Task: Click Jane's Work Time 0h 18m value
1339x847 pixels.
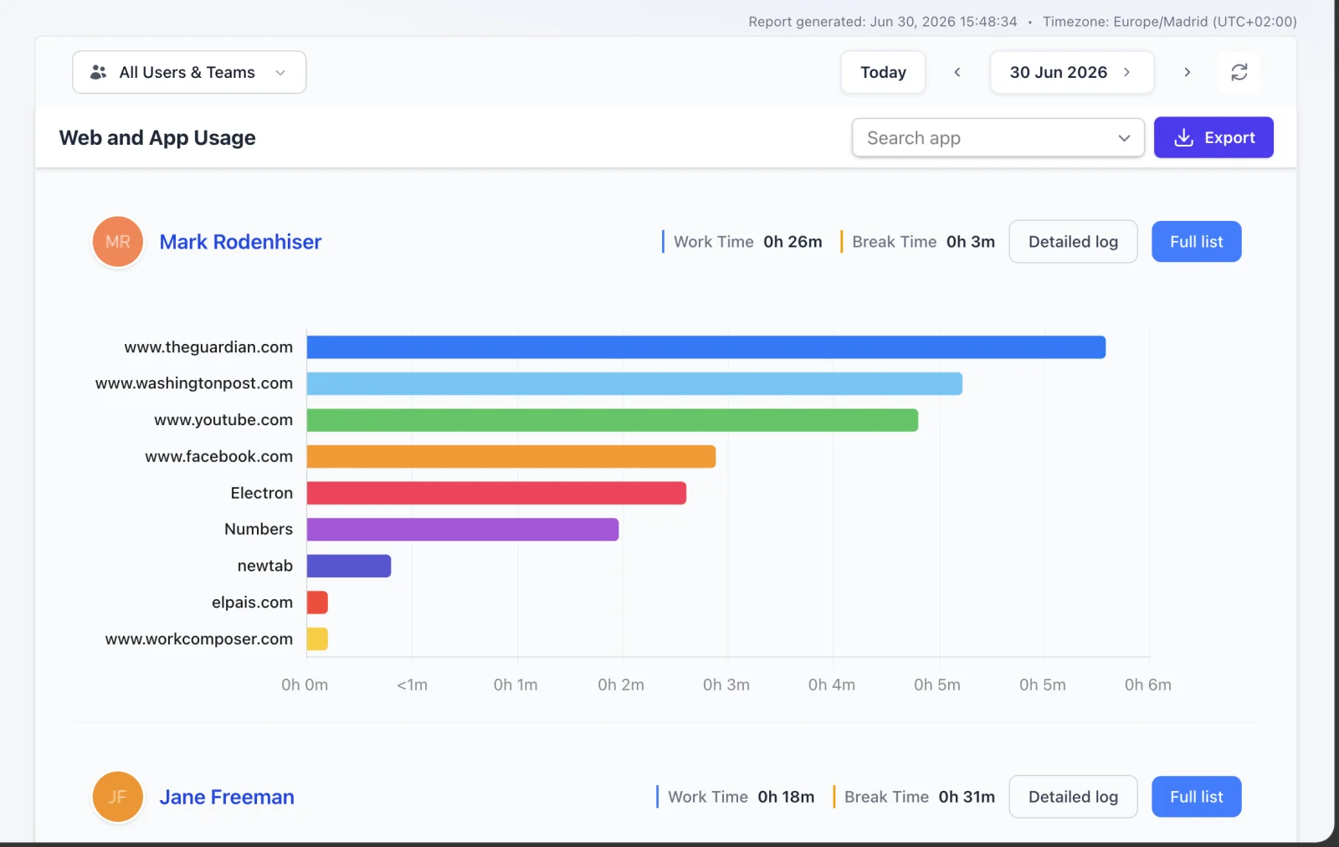Action: (x=786, y=797)
